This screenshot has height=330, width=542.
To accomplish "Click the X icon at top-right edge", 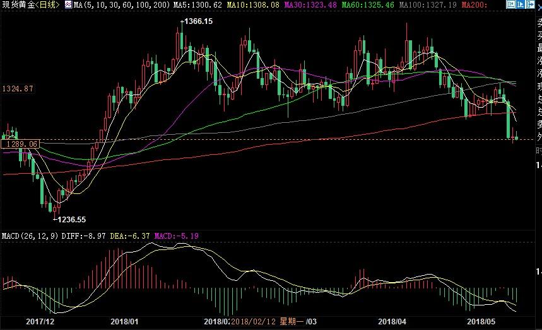I will [x=539, y=8].
